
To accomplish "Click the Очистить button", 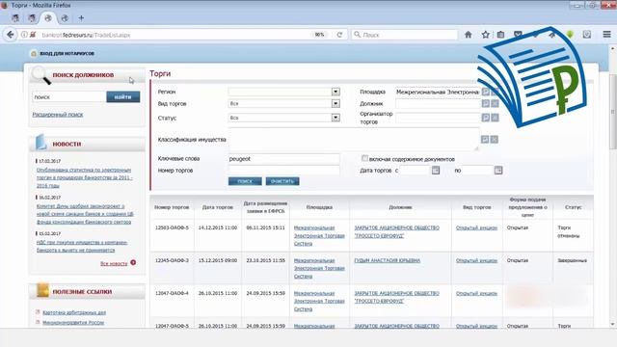I will point(282,181).
